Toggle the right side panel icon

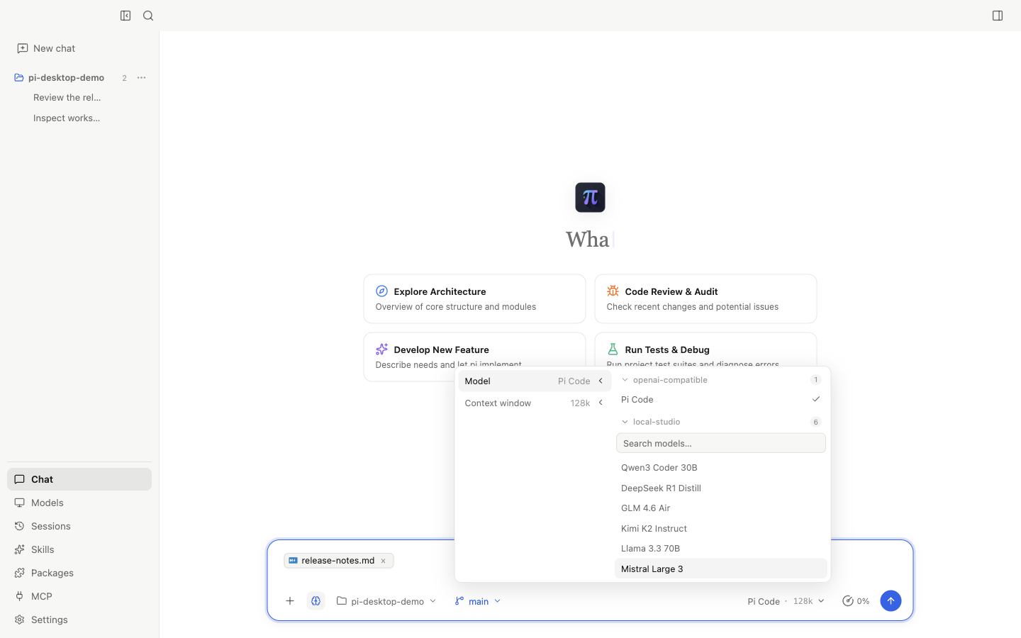[998, 16]
